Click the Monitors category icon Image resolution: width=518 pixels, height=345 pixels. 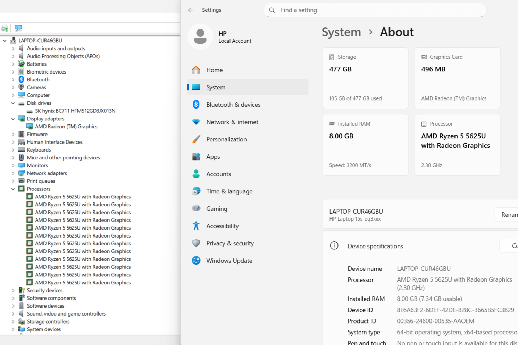click(21, 165)
